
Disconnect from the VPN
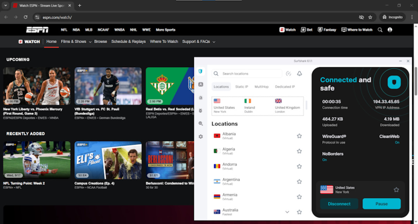[339, 204]
